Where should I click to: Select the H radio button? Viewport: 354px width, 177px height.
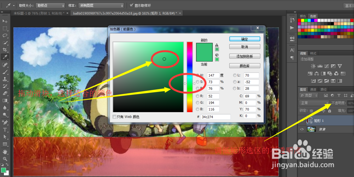198,75
